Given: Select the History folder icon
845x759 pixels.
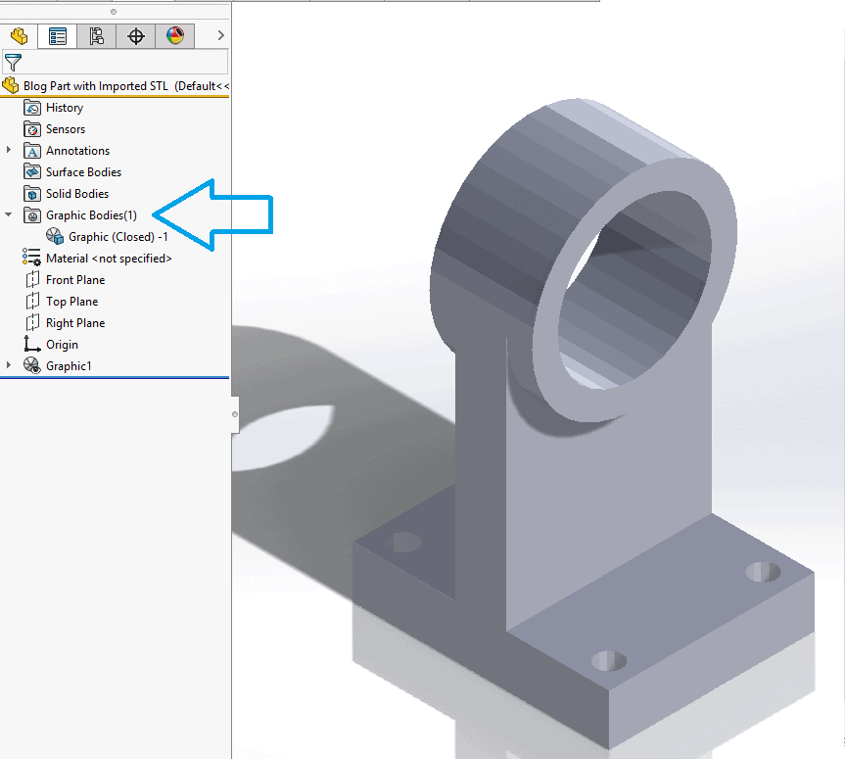Looking at the screenshot, I should point(31,108).
